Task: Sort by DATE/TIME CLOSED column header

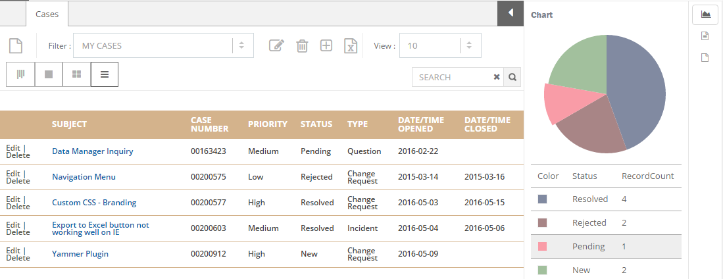Action: coord(487,124)
